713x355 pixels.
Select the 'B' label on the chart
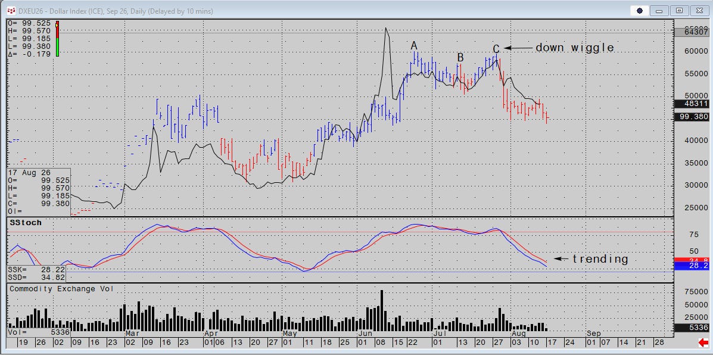pos(460,58)
